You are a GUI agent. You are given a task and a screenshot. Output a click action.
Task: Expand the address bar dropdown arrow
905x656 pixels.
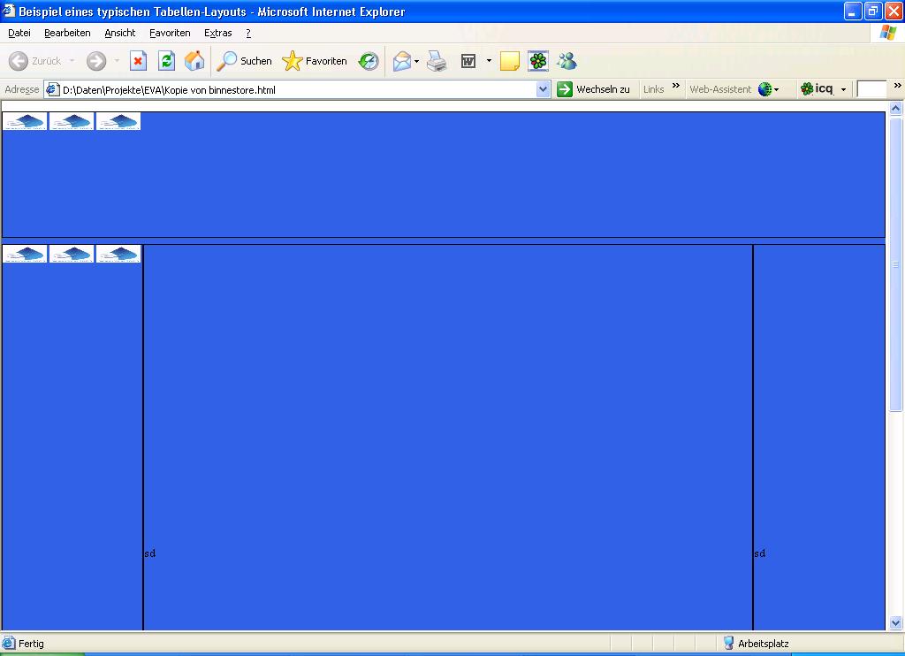point(544,89)
